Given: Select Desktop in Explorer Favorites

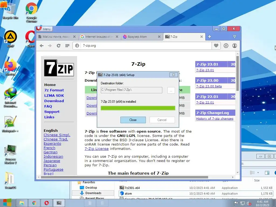Looking at the screenshot, I should coord(91,188).
